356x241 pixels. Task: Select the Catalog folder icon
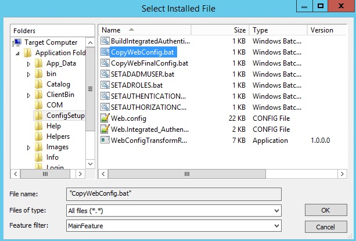(x=39, y=84)
